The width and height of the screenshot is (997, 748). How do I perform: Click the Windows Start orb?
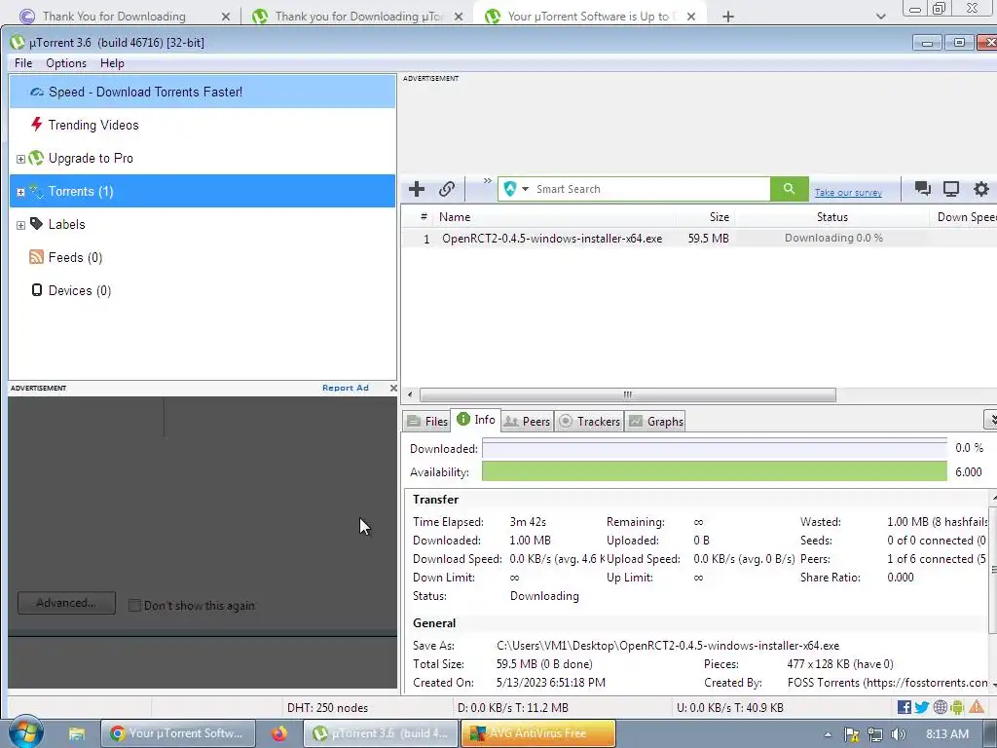(26, 732)
